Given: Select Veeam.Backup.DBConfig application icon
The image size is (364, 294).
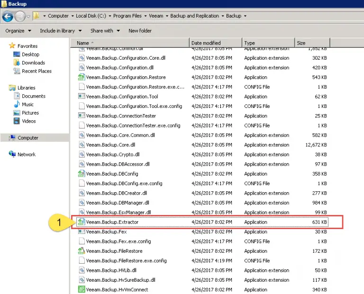Looking at the screenshot, I should [x=82, y=173].
